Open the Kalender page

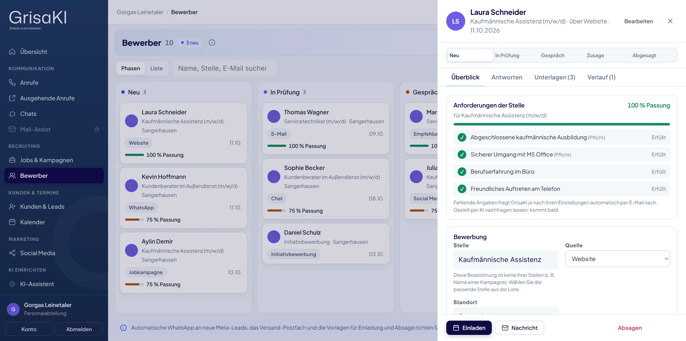54,222
